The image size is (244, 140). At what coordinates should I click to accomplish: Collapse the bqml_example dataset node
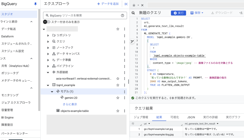click(48, 85)
